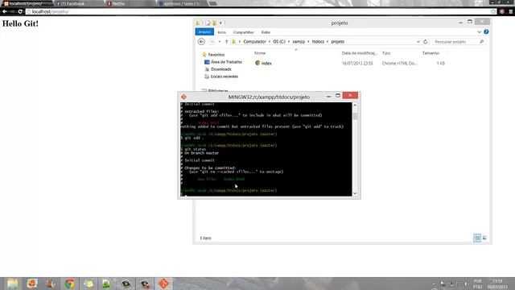This screenshot has width=515, height=290.
Task: Click the Chrome address bar
Action: coord(259,11)
